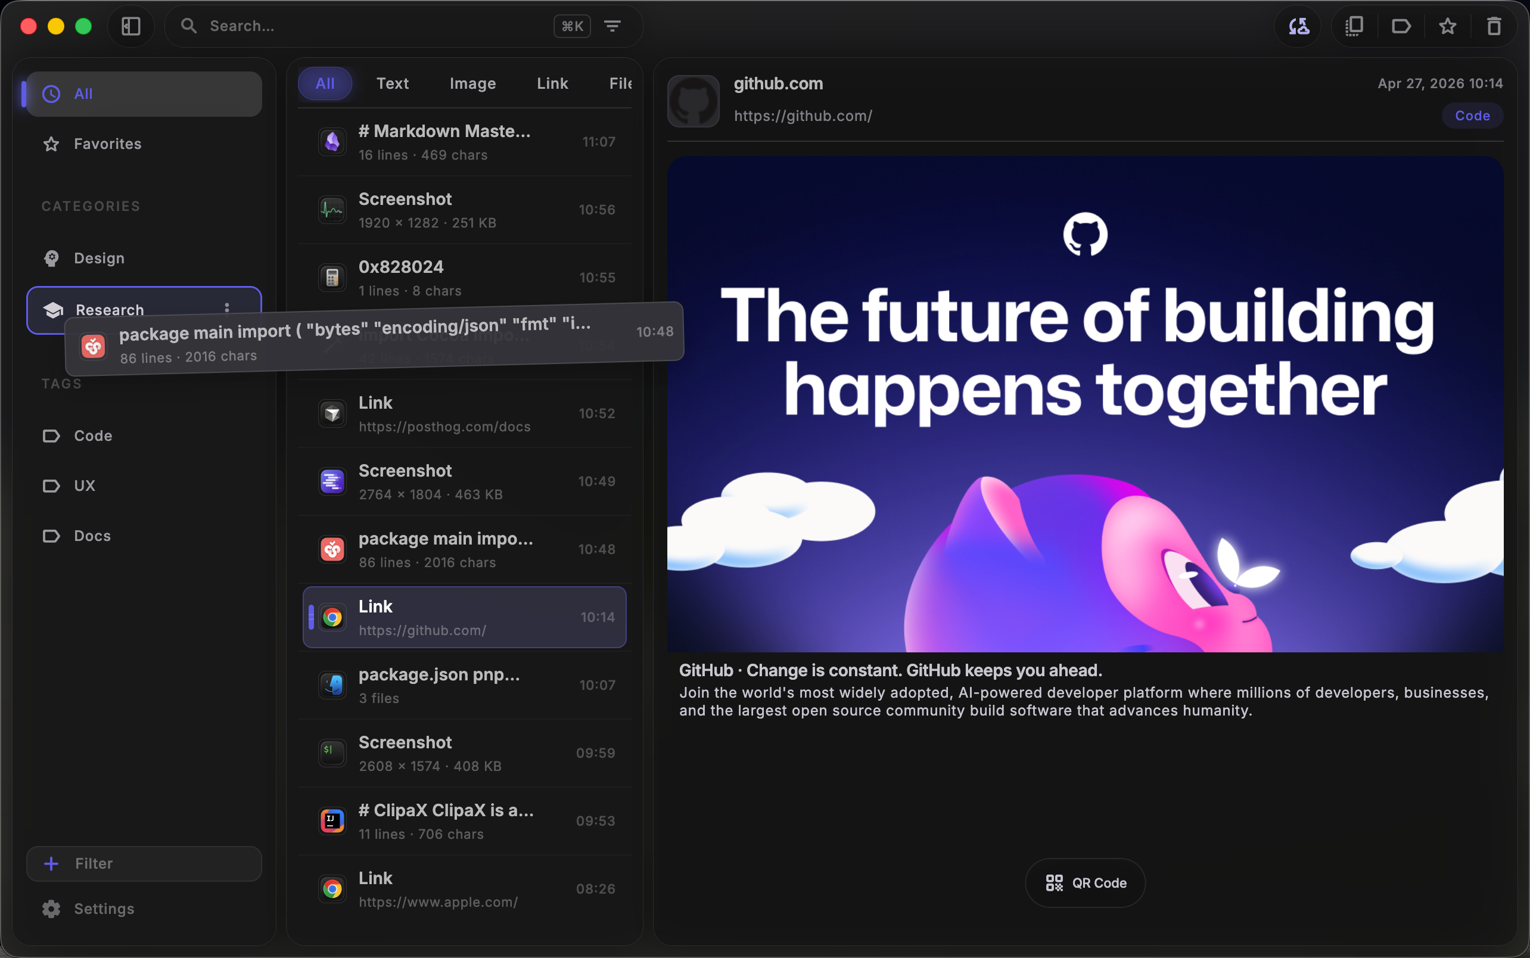1530x958 pixels.
Task: Select the Screenshot 2764 × 1804 clip
Action: click(465, 481)
